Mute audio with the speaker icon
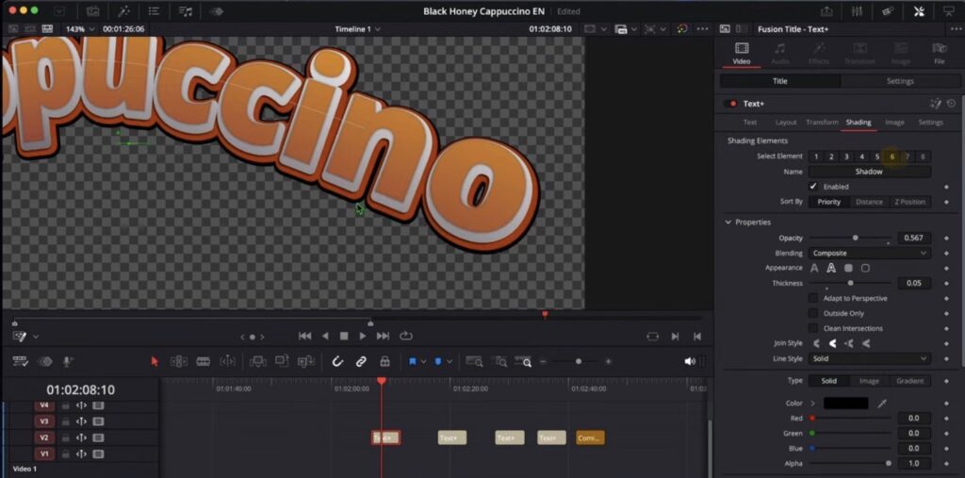The image size is (965, 478). coord(690,362)
